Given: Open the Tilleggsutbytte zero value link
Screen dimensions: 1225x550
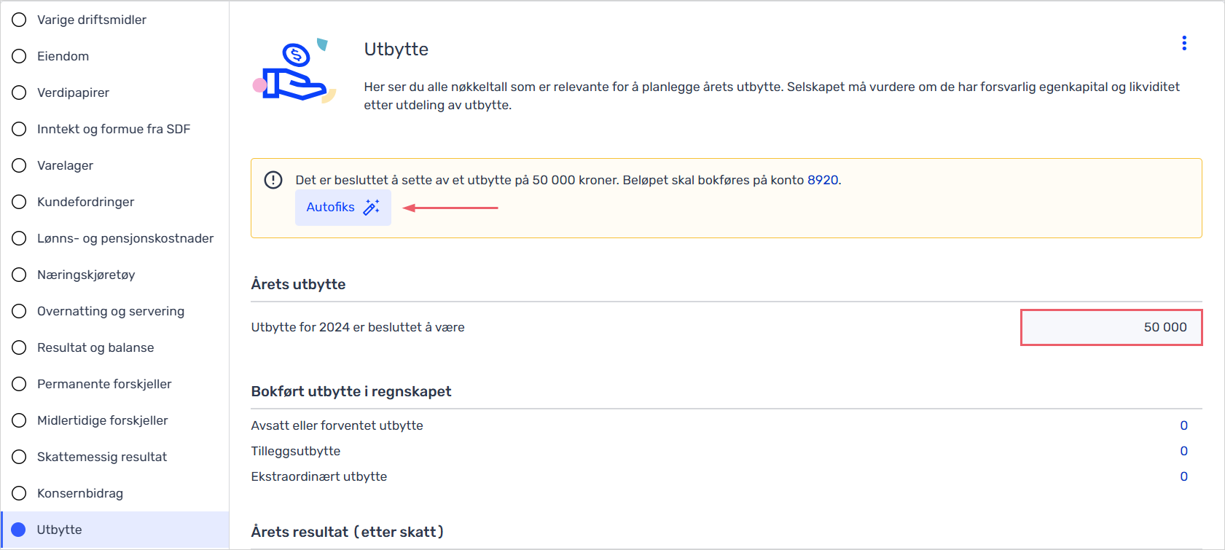Looking at the screenshot, I should [x=1184, y=451].
